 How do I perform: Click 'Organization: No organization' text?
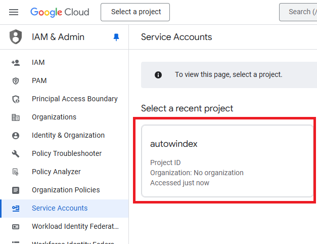(197, 173)
